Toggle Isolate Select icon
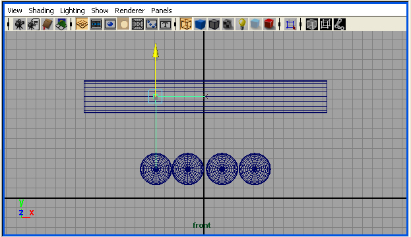The width and height of the screenshot is (411, 237). (x=290, y=24)
